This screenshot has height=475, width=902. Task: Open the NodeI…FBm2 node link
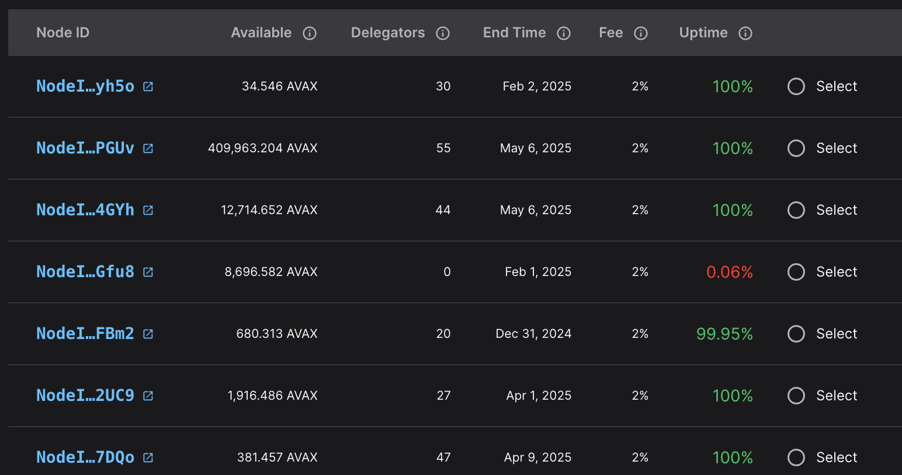coord(85,334)
